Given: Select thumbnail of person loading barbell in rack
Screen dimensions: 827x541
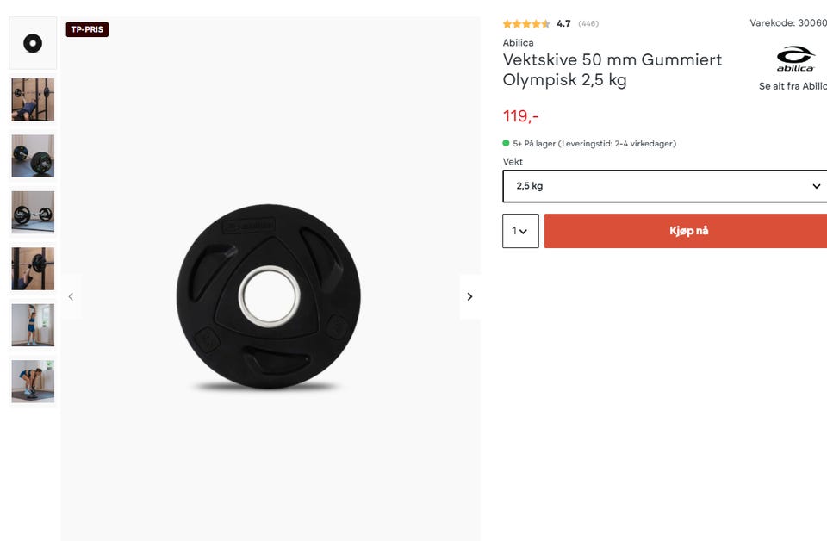Looking at the screenshot, I should (33, 269).
